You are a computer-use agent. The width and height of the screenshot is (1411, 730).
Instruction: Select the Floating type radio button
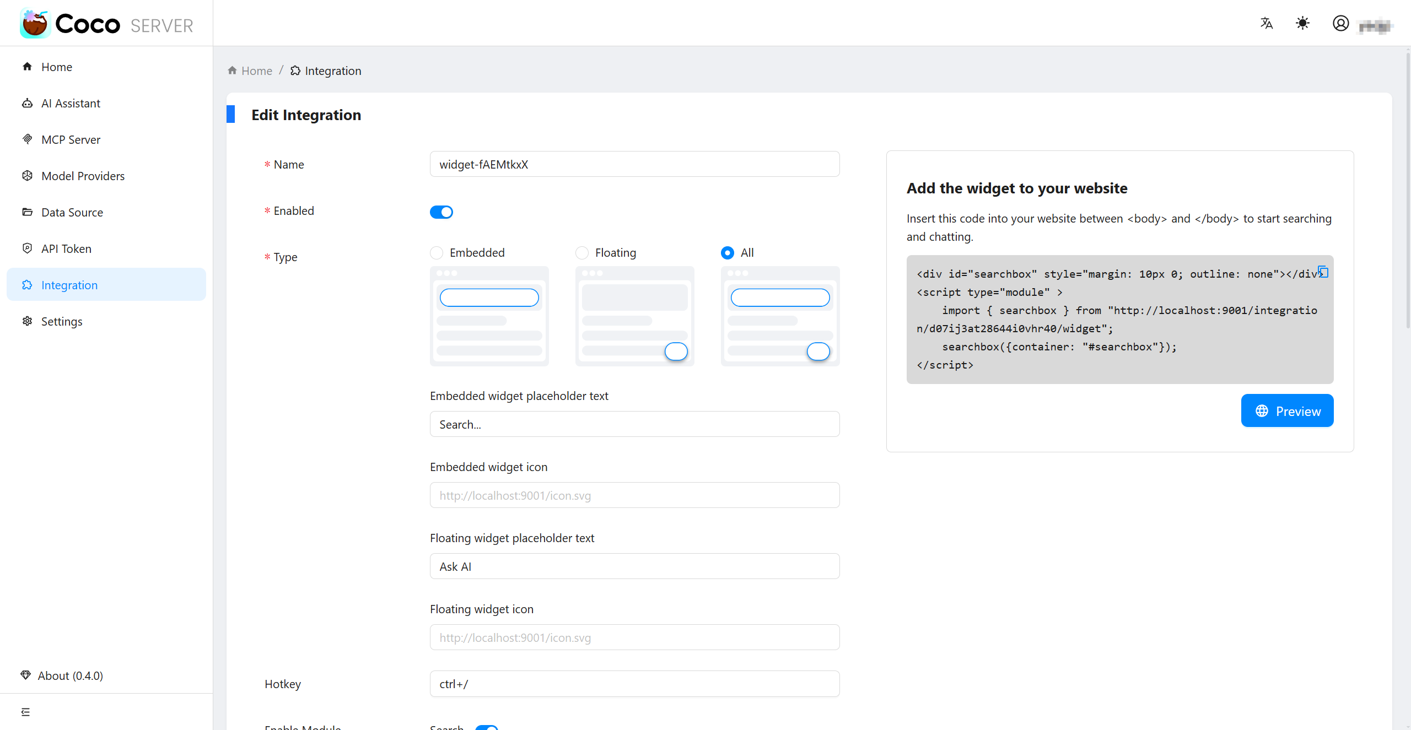click(x=582, y=253)
